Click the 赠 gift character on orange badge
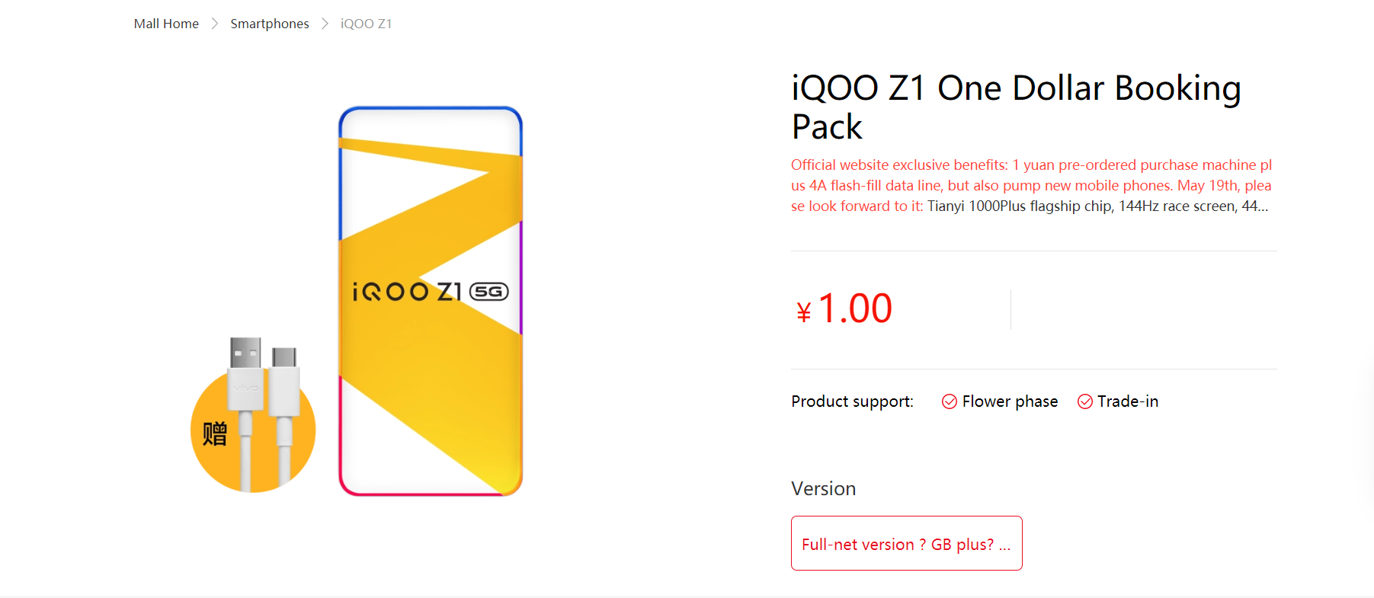This screenshot has height=598, width=1374. click(x=215, y=433)
